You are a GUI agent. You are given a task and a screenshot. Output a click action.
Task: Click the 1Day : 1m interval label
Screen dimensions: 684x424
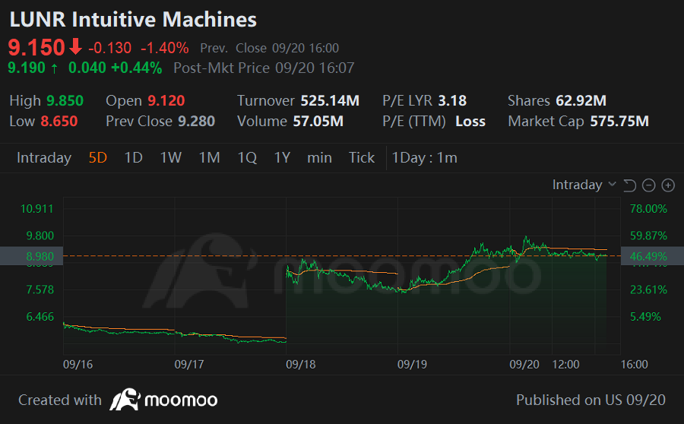pyautogui.click(x=424, y=157)
